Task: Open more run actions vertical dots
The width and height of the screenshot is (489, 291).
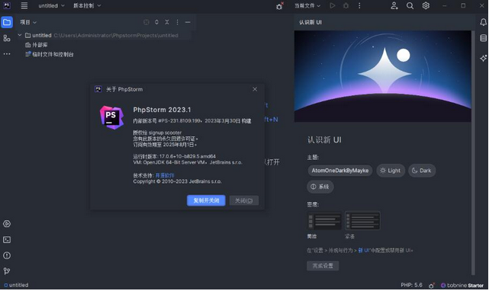Action: tap(359, 5)
